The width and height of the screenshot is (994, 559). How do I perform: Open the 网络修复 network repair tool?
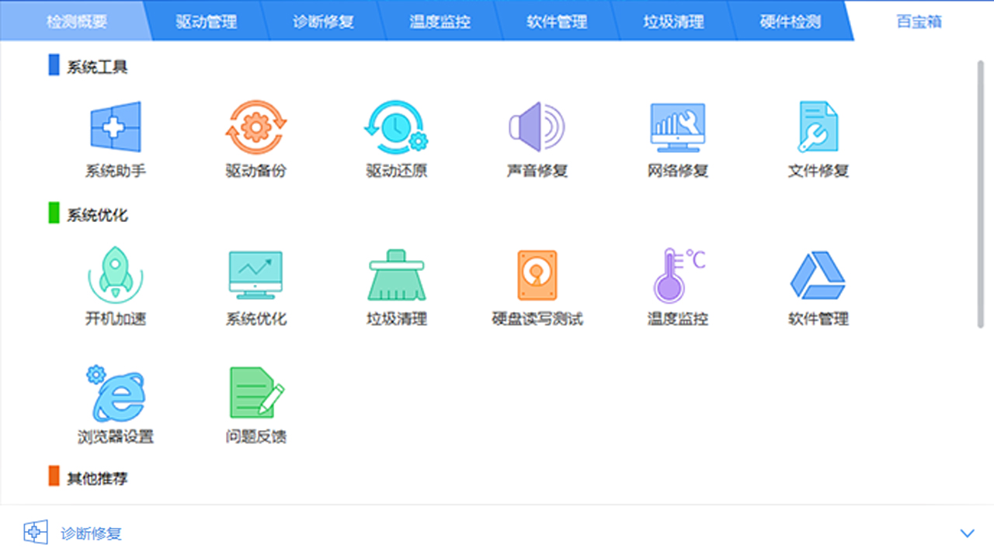(677, 127)
